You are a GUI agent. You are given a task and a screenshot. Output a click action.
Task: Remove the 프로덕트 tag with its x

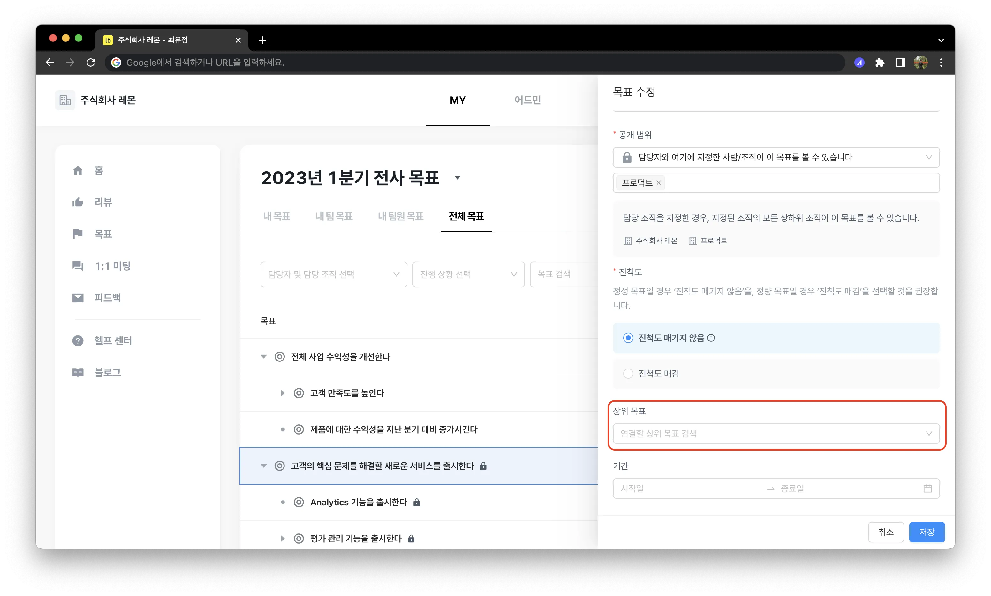(x=658, y=183)
